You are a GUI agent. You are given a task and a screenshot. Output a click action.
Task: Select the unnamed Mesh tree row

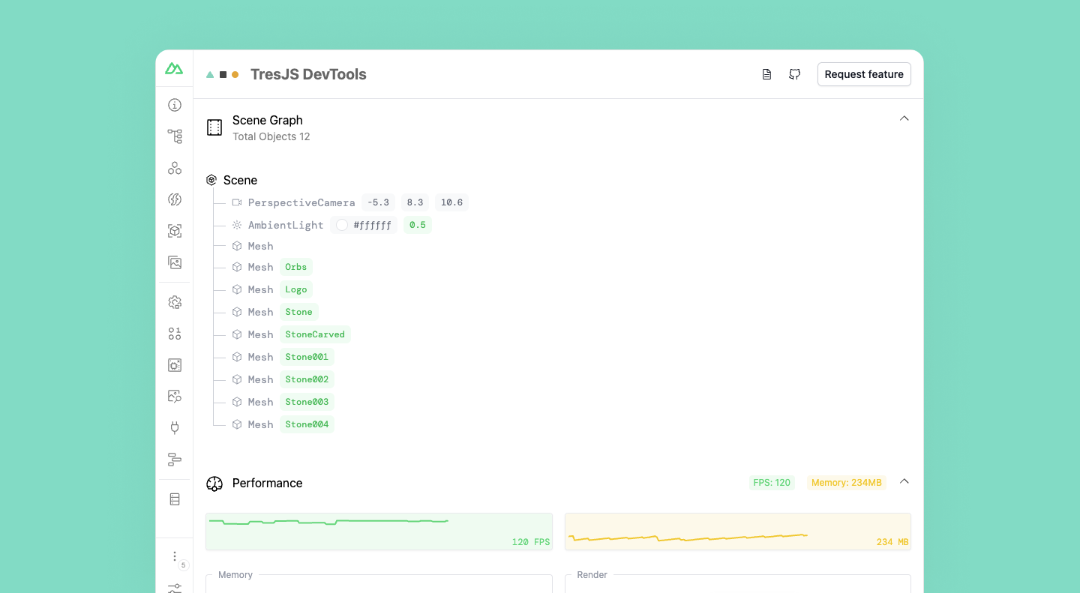pos(253,246)
